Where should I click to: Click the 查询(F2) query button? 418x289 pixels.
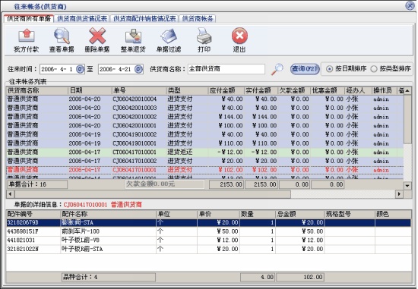coord(305,69)
